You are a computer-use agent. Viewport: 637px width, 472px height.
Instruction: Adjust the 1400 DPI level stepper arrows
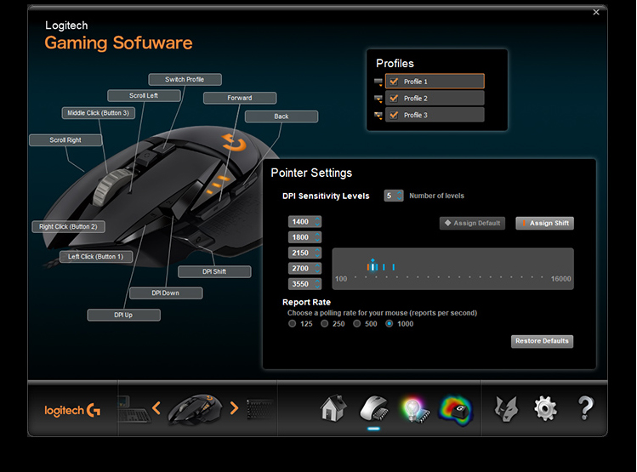[x=318, y=222]
